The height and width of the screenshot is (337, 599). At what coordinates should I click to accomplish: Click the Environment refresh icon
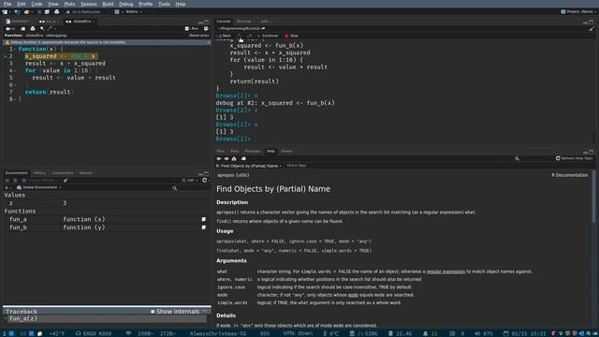(204, 181)
